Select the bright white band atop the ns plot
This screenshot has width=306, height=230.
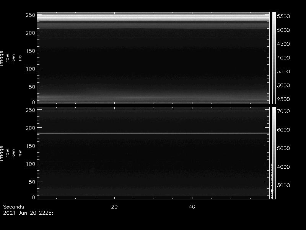pos(153,17)
